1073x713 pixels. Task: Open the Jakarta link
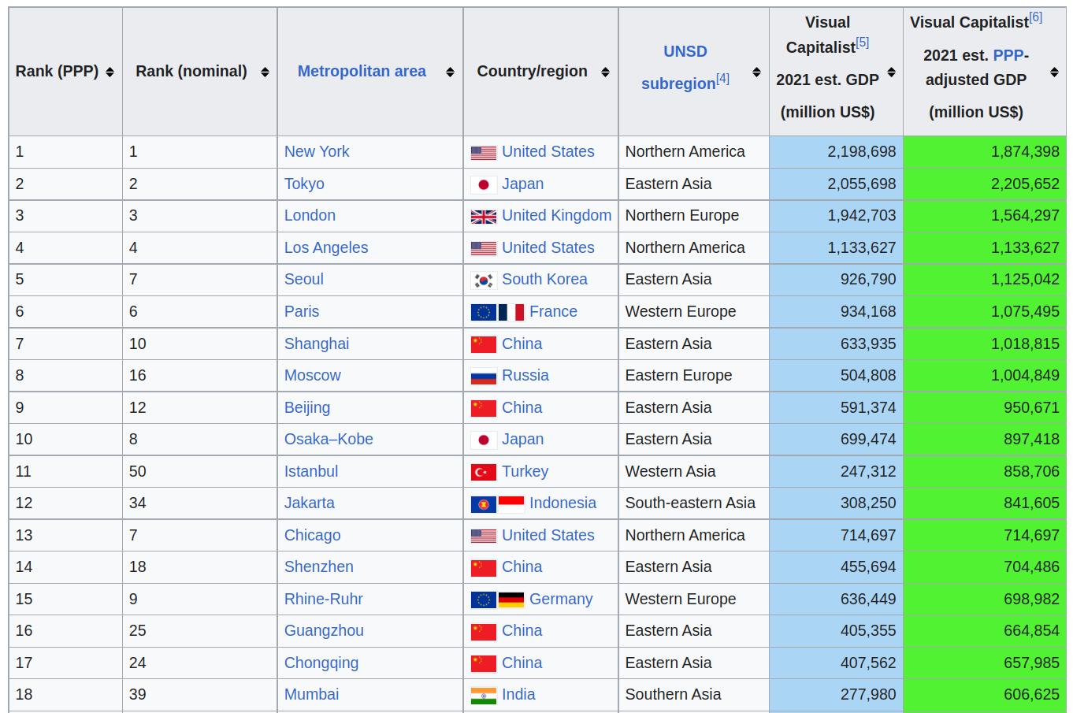310,503
